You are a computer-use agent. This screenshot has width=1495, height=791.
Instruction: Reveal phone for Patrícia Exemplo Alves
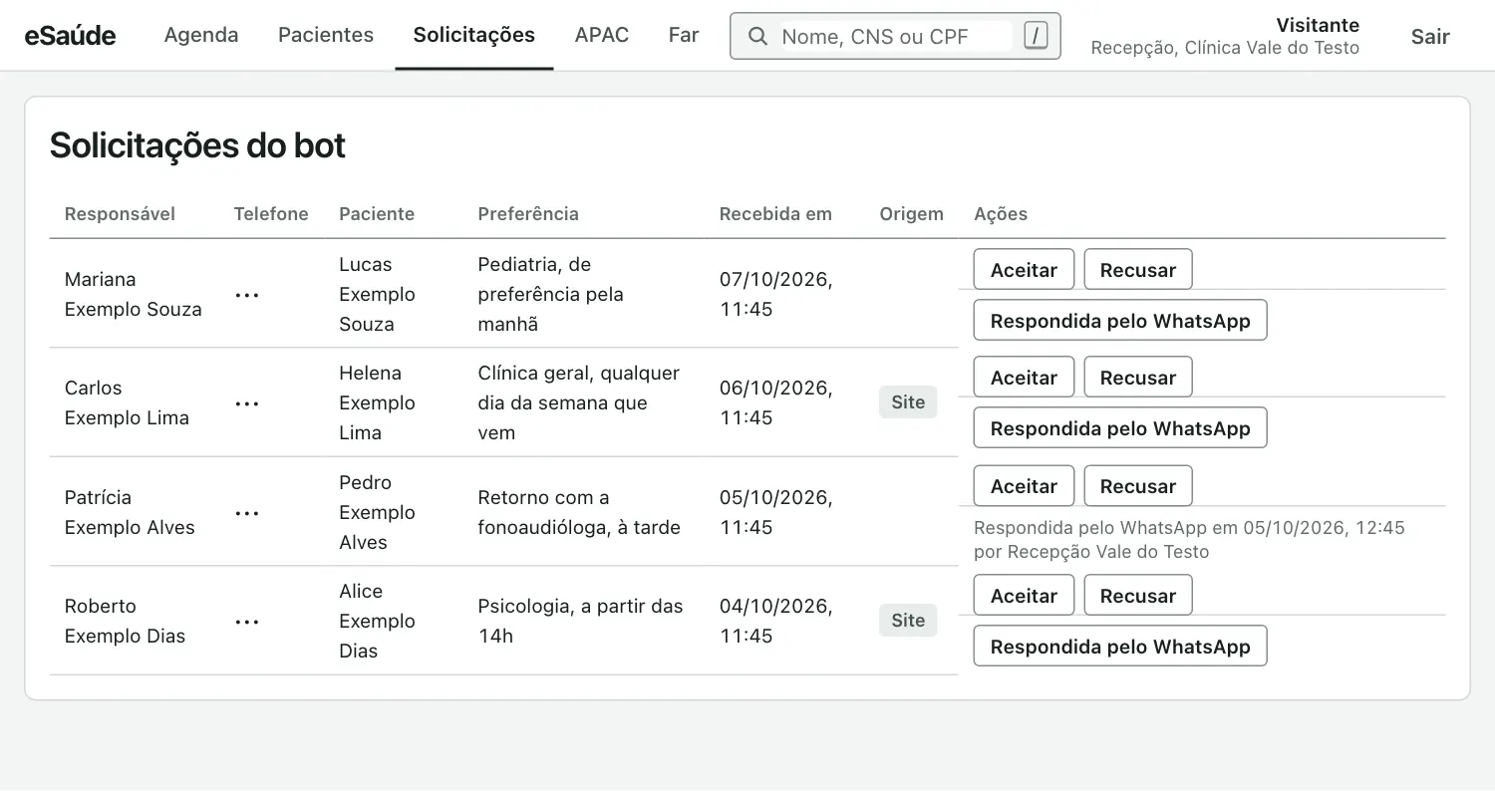click(247, 513)
